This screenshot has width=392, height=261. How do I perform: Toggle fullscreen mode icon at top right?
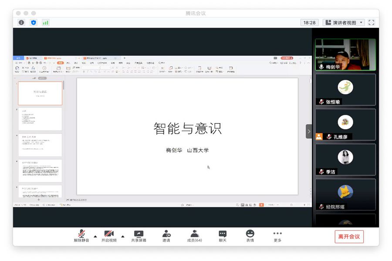tap(372, 23)
